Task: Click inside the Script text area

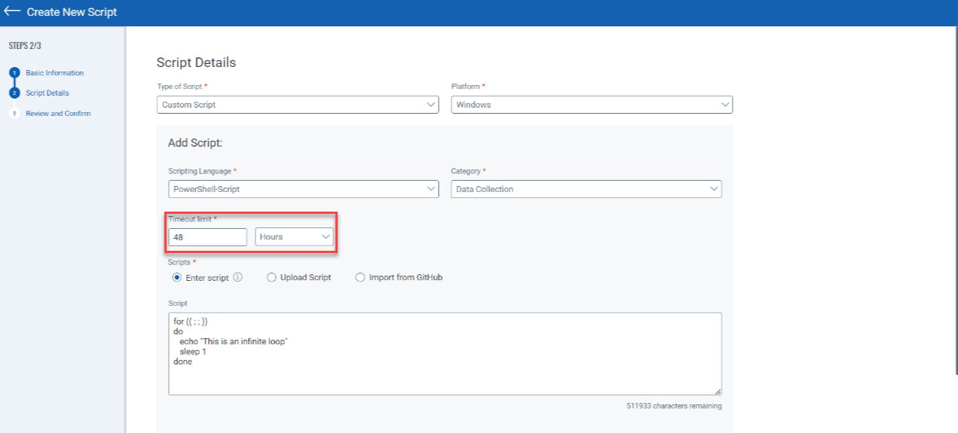Action: (x=445, y=354)
